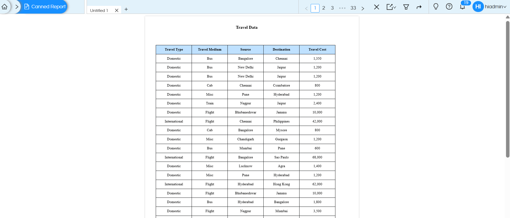The image size is (510, 218).
Task: Click the X close report icon
Action: (377, 7)
